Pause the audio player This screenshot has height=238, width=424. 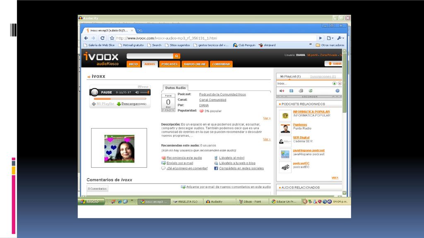tap(94, 92)
